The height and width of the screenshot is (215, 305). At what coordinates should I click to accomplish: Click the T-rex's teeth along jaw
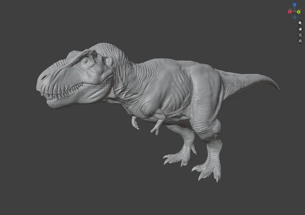click(x=62, y=92)
